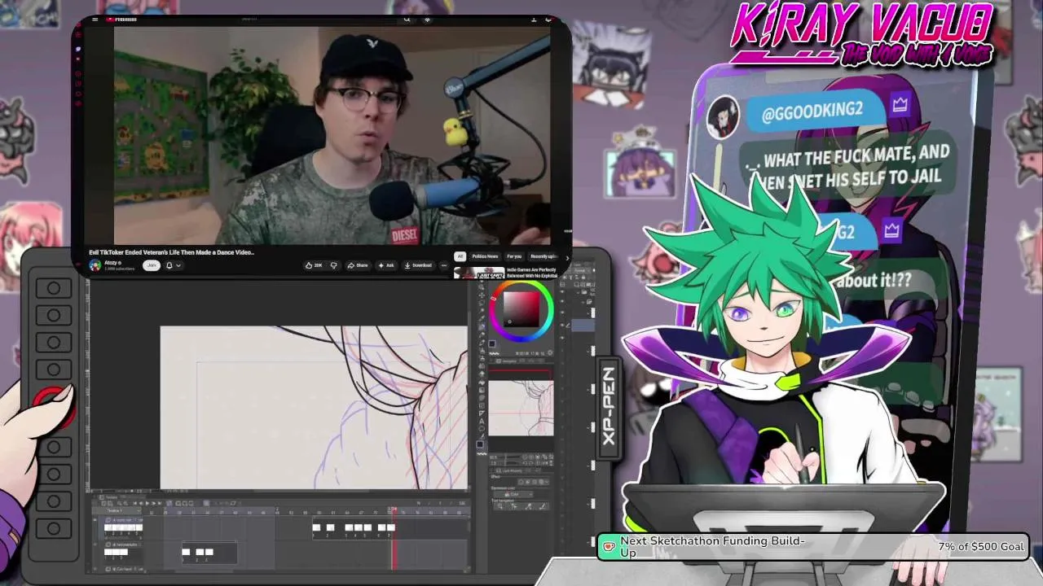Toggle eye of layer below selected layer
1043x586 pixels.
click(562, 338)
